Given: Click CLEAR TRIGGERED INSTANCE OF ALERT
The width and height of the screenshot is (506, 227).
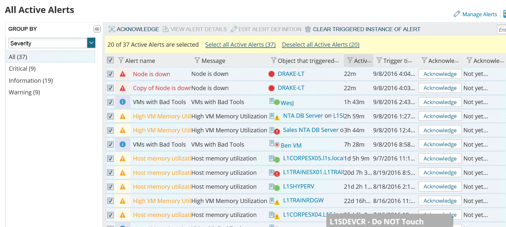Looking at the screenshot, I should click(x=367, y=29).
